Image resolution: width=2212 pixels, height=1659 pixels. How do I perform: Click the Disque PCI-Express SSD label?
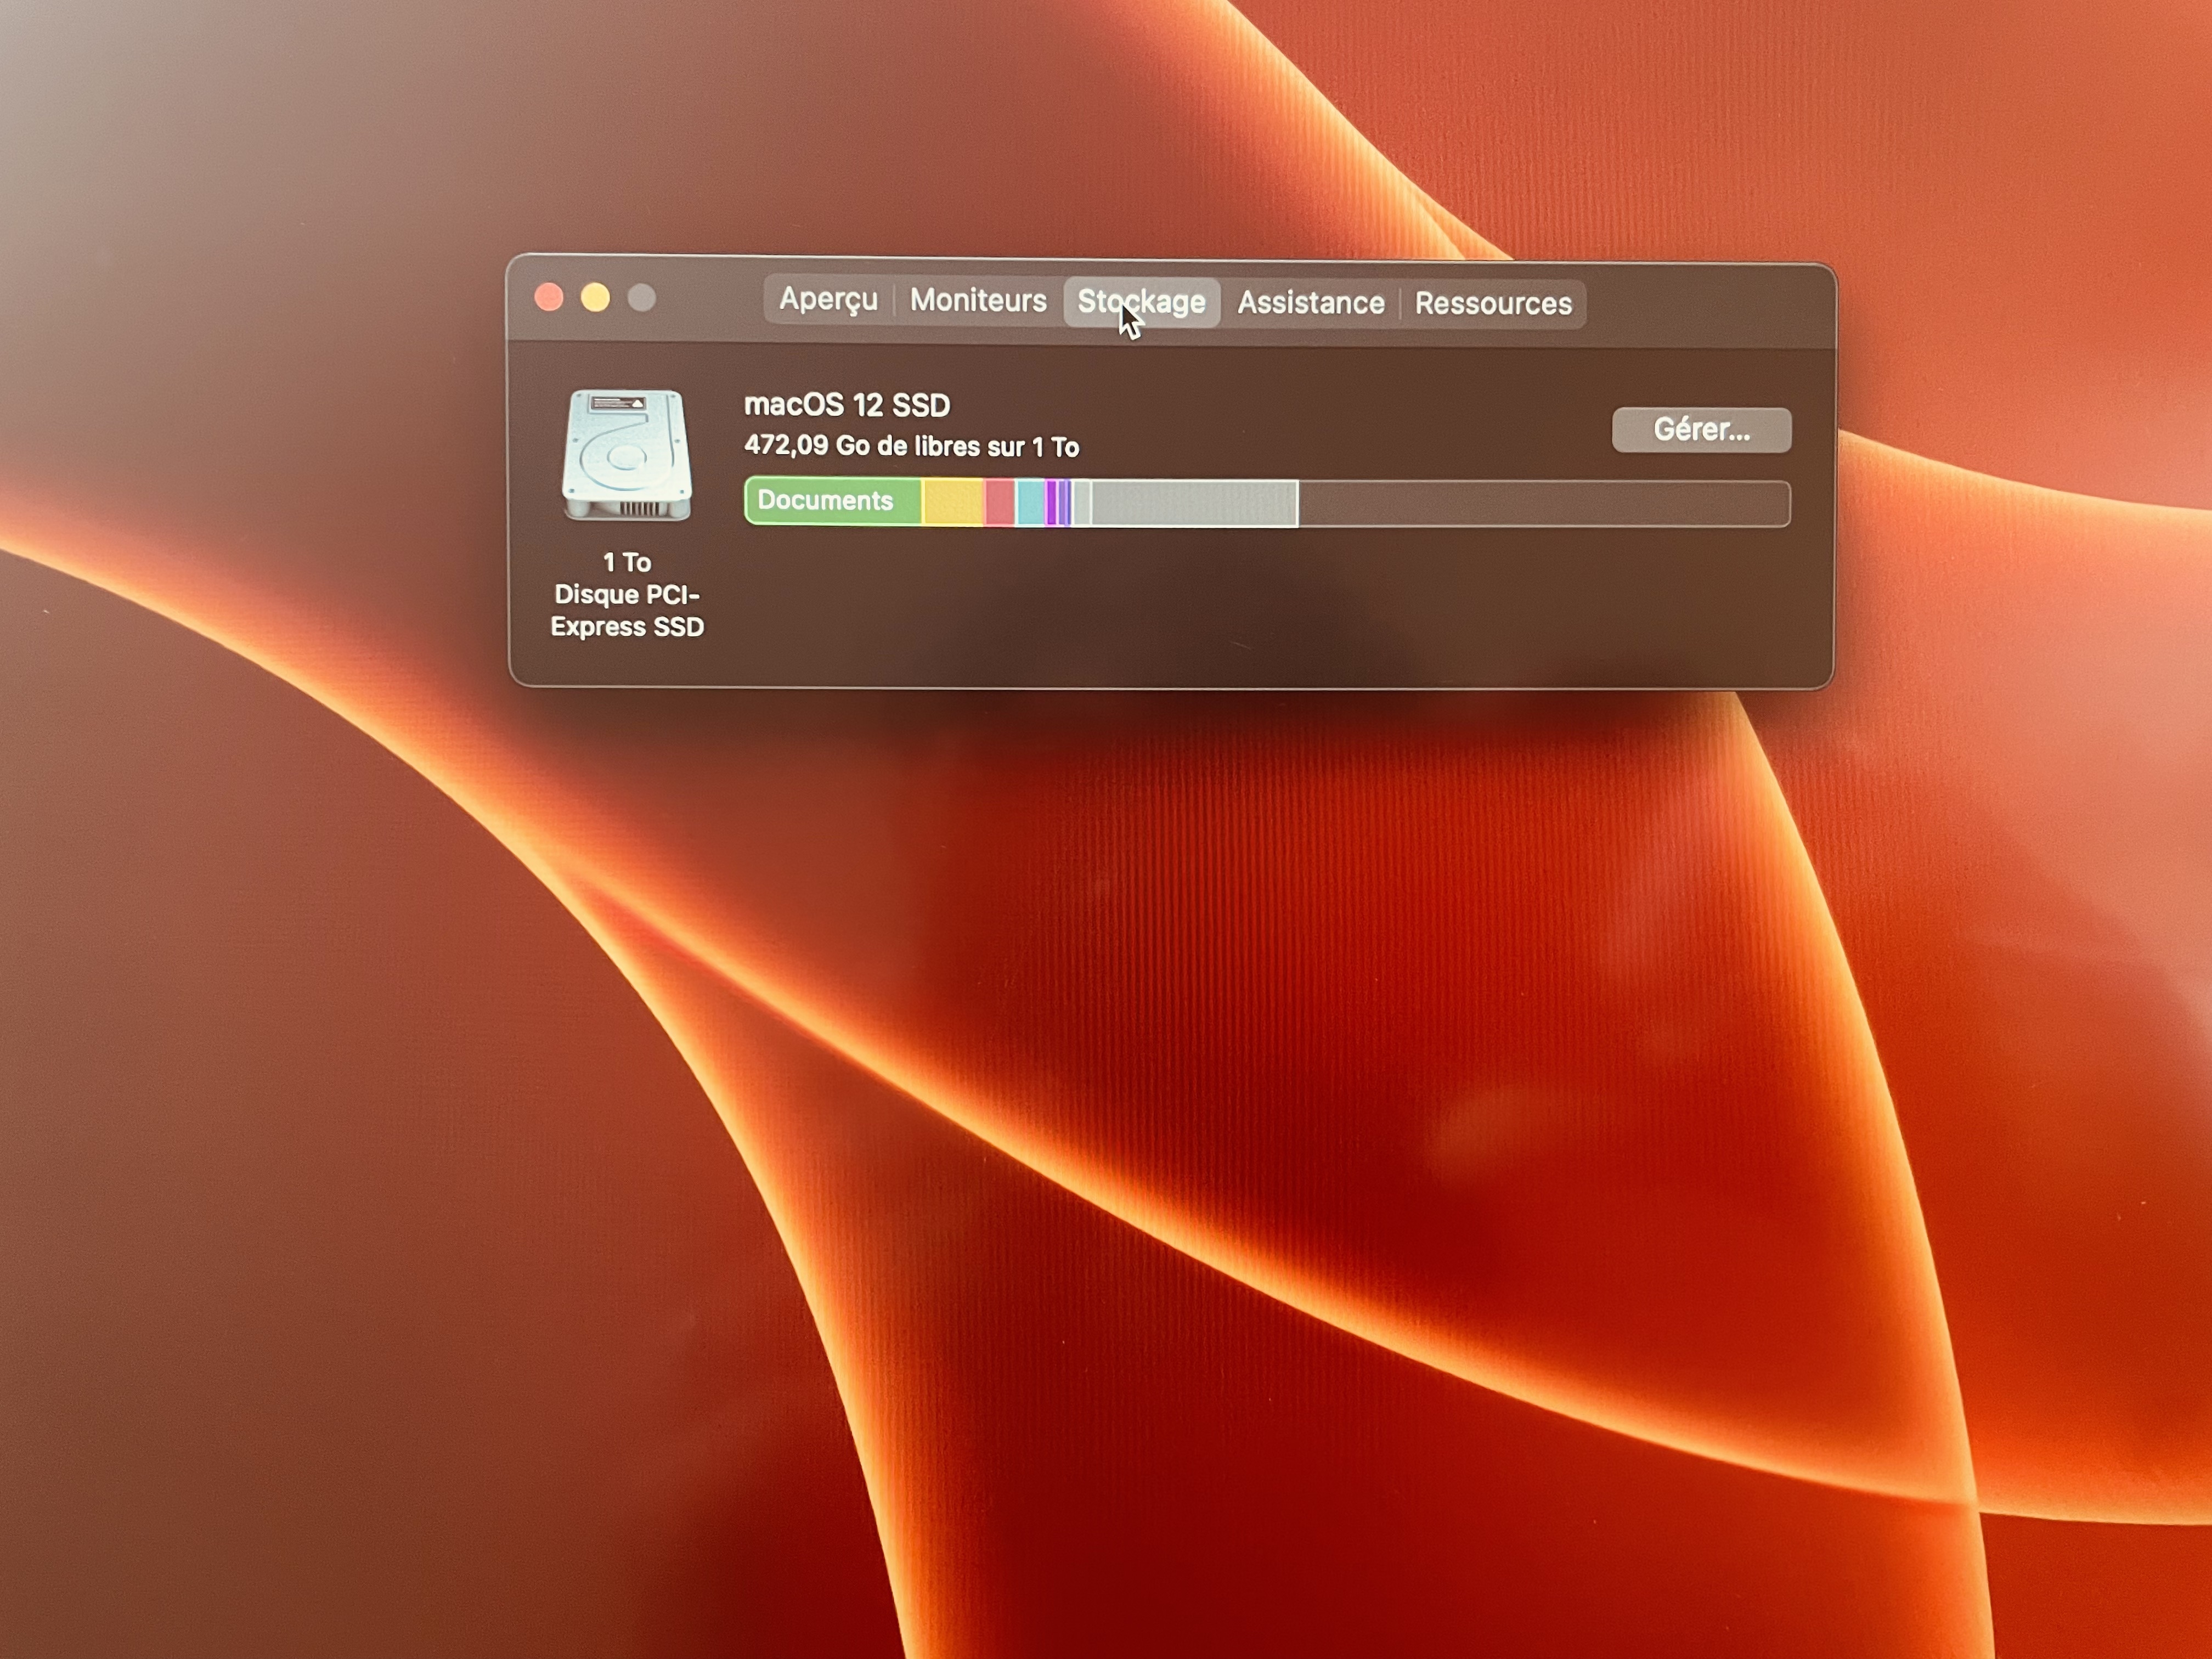627,610
